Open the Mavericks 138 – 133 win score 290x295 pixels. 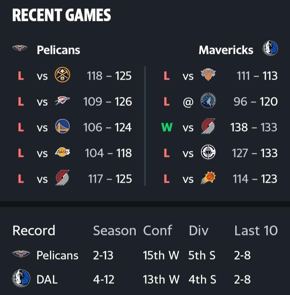[254, 128]
